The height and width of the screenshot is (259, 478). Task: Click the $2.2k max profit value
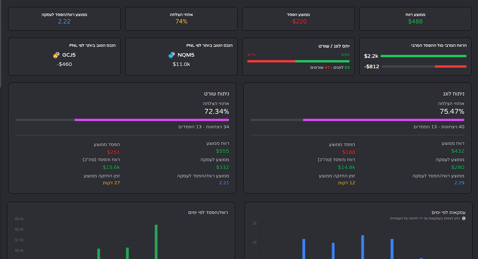click(x=371, y=56)
